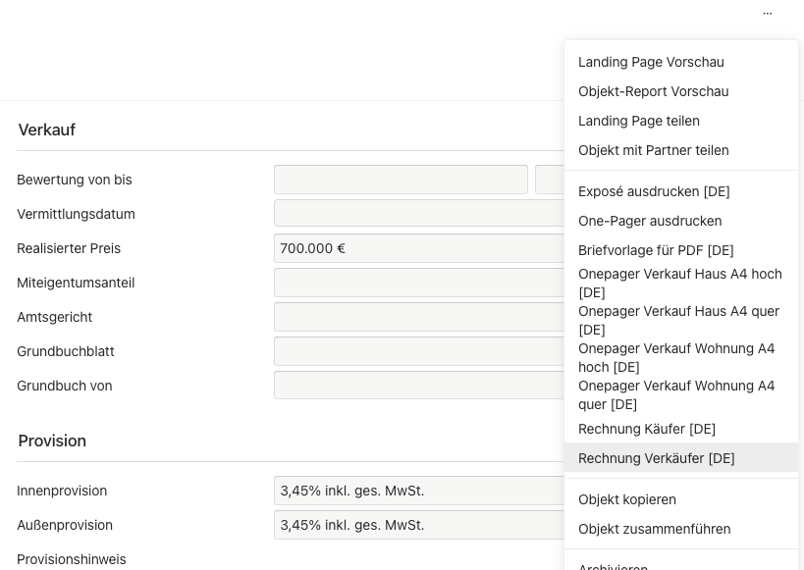Select Onepager Verkauf Haus A4 hoch

679,284
